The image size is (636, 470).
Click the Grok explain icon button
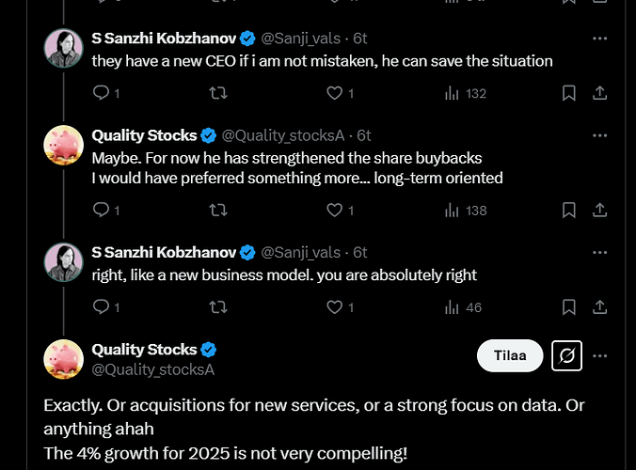pos(566,355)
